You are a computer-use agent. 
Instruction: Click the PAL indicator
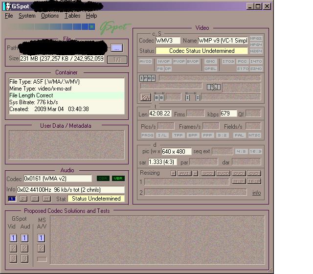(239, 135)
